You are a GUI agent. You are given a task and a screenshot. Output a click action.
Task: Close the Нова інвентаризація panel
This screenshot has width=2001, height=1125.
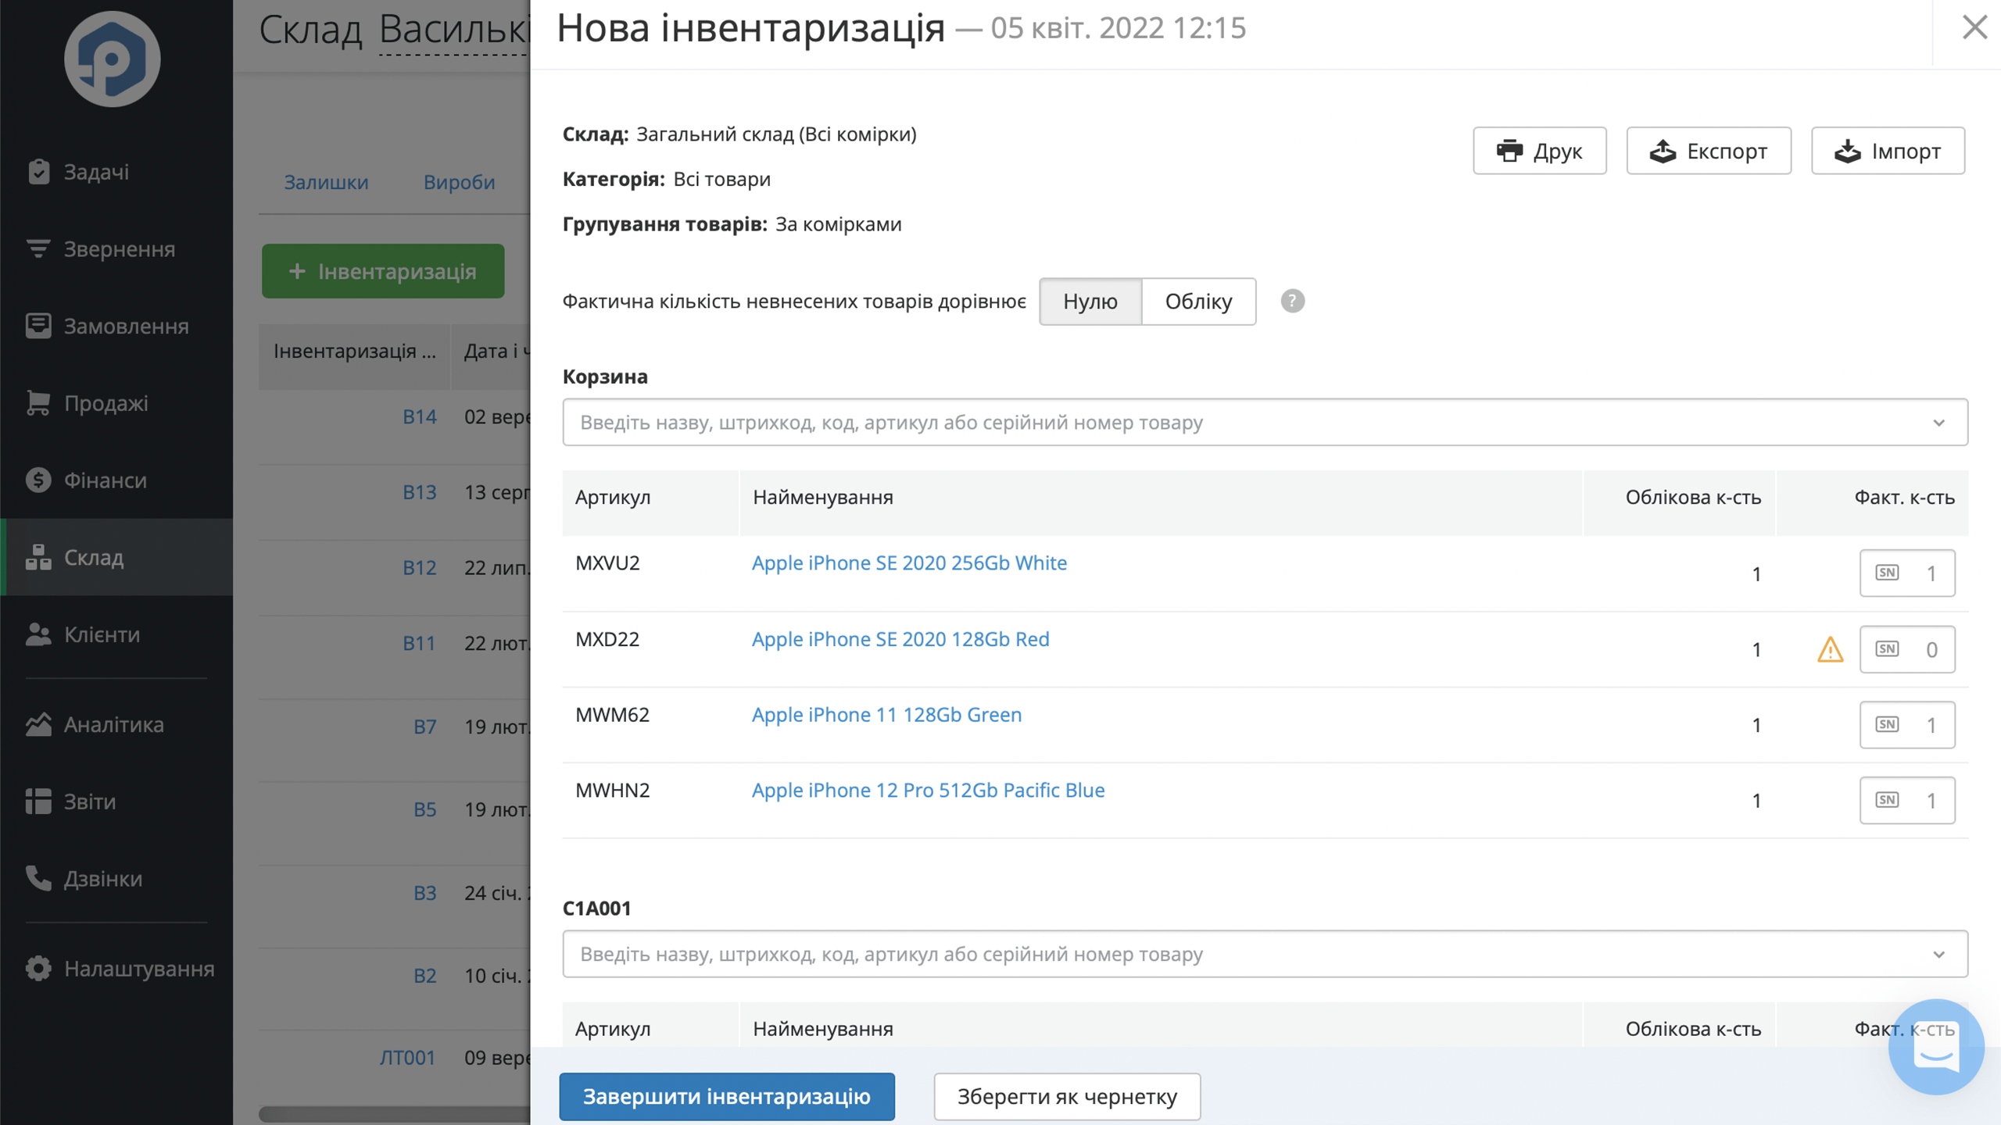tap(1974, 27)
